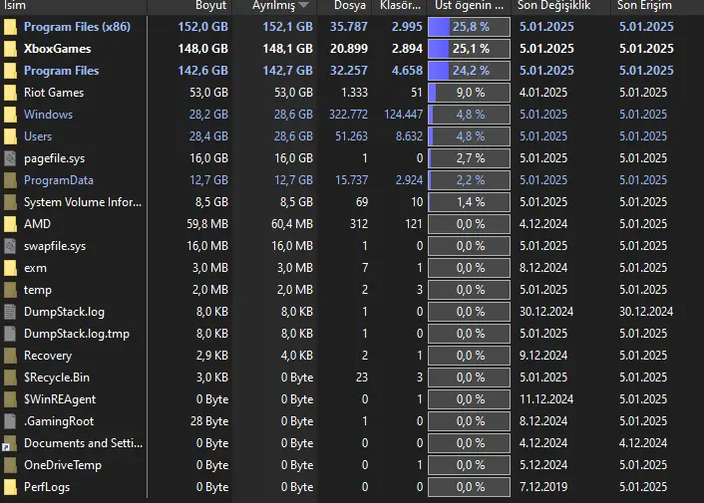Select the OneDriveTemp name
Screen dimensions: 704x503
[x=63, y=465]
